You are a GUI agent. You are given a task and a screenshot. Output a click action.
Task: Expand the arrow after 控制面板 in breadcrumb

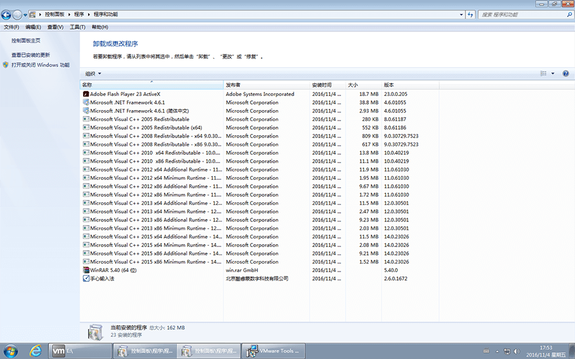pos(69,15)
